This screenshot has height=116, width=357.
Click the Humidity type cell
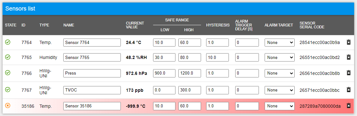[48, 58]
